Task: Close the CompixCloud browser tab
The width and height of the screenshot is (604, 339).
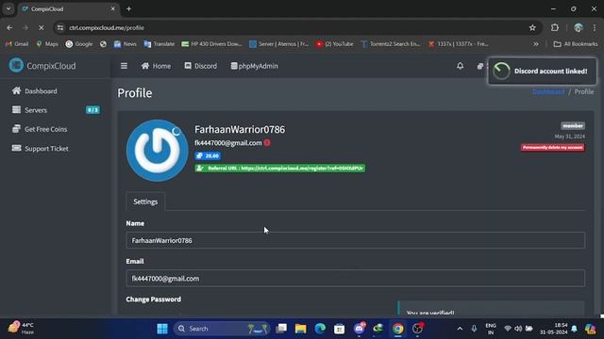Action: coord(113,8)
